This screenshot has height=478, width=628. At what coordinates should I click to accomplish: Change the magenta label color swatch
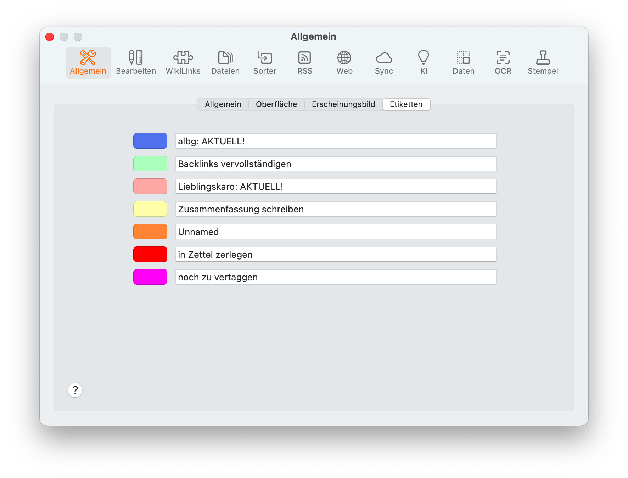click(x=150, y=277)
